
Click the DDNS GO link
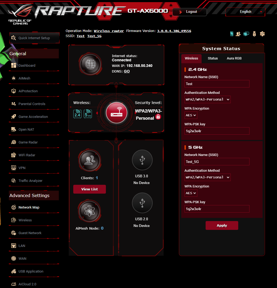pos(127,71)
